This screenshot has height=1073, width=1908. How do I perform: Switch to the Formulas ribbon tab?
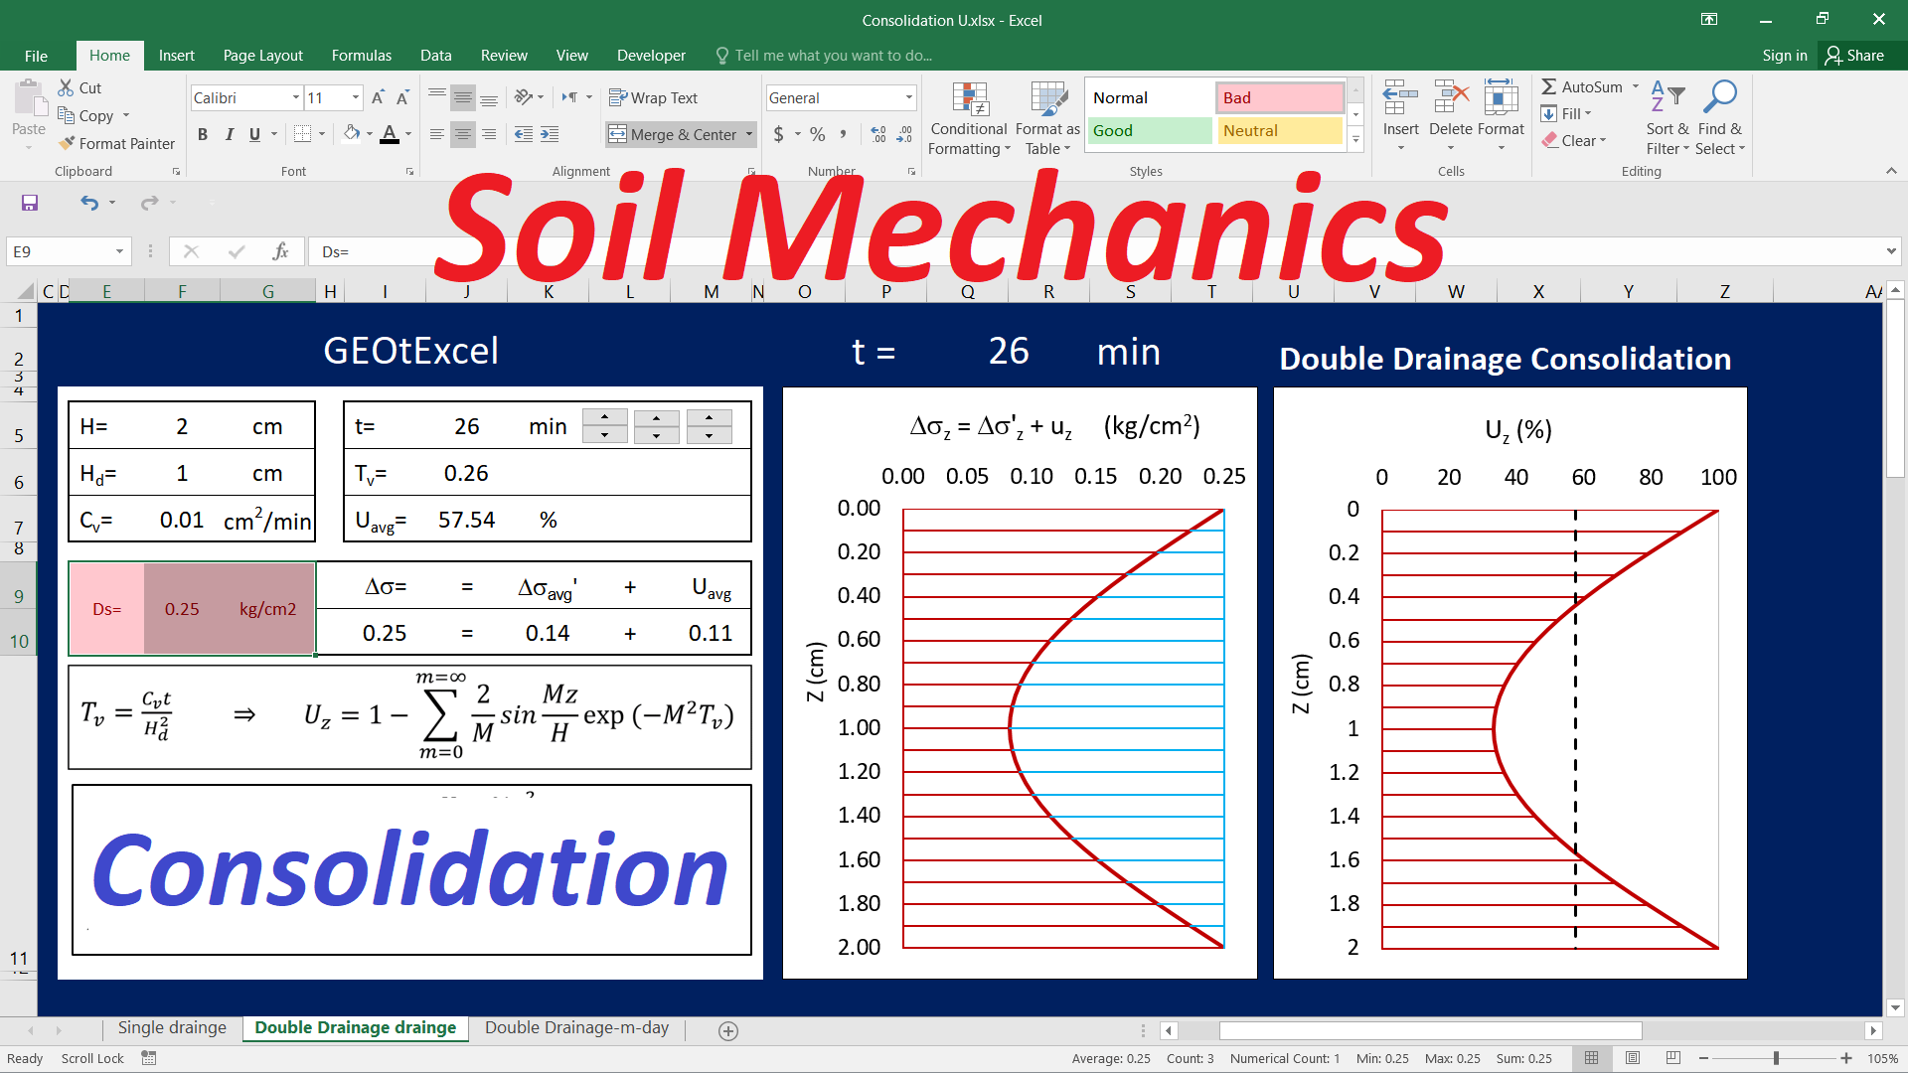(x=362, y=56)
